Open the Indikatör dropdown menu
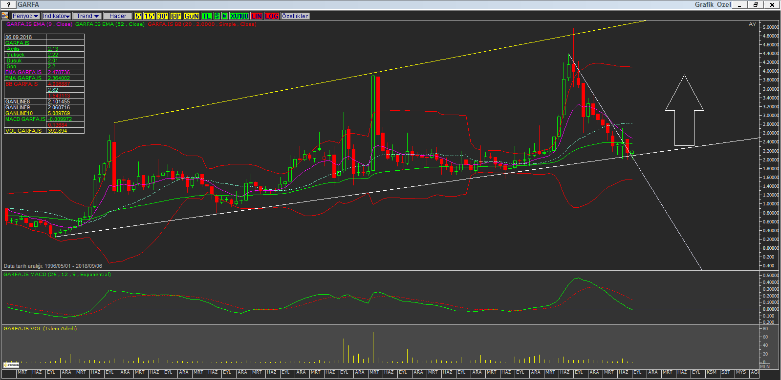 coord(56,16)
